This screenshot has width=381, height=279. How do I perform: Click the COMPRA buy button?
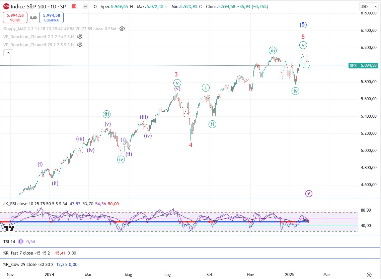click(52, 17)
